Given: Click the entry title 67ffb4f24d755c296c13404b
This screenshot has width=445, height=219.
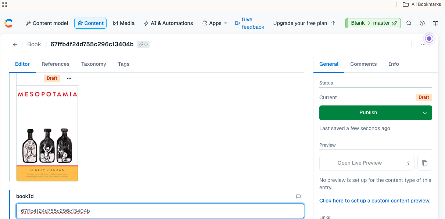Looking at the screenshot, I should pos(92,44).
